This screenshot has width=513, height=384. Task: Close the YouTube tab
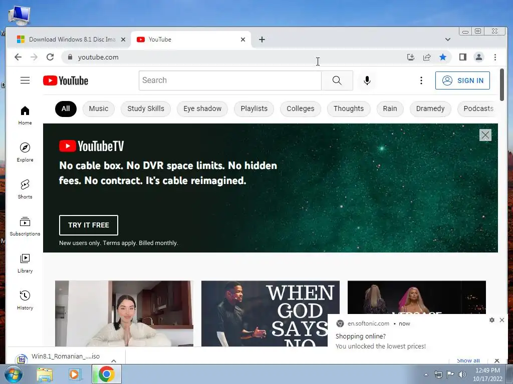click(x=243, y=39)
